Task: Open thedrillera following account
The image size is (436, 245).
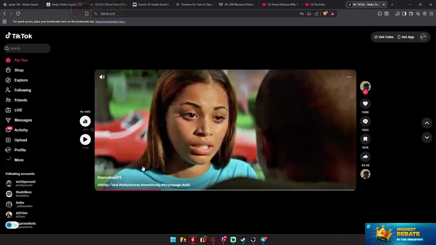Action: pos(19,194)
